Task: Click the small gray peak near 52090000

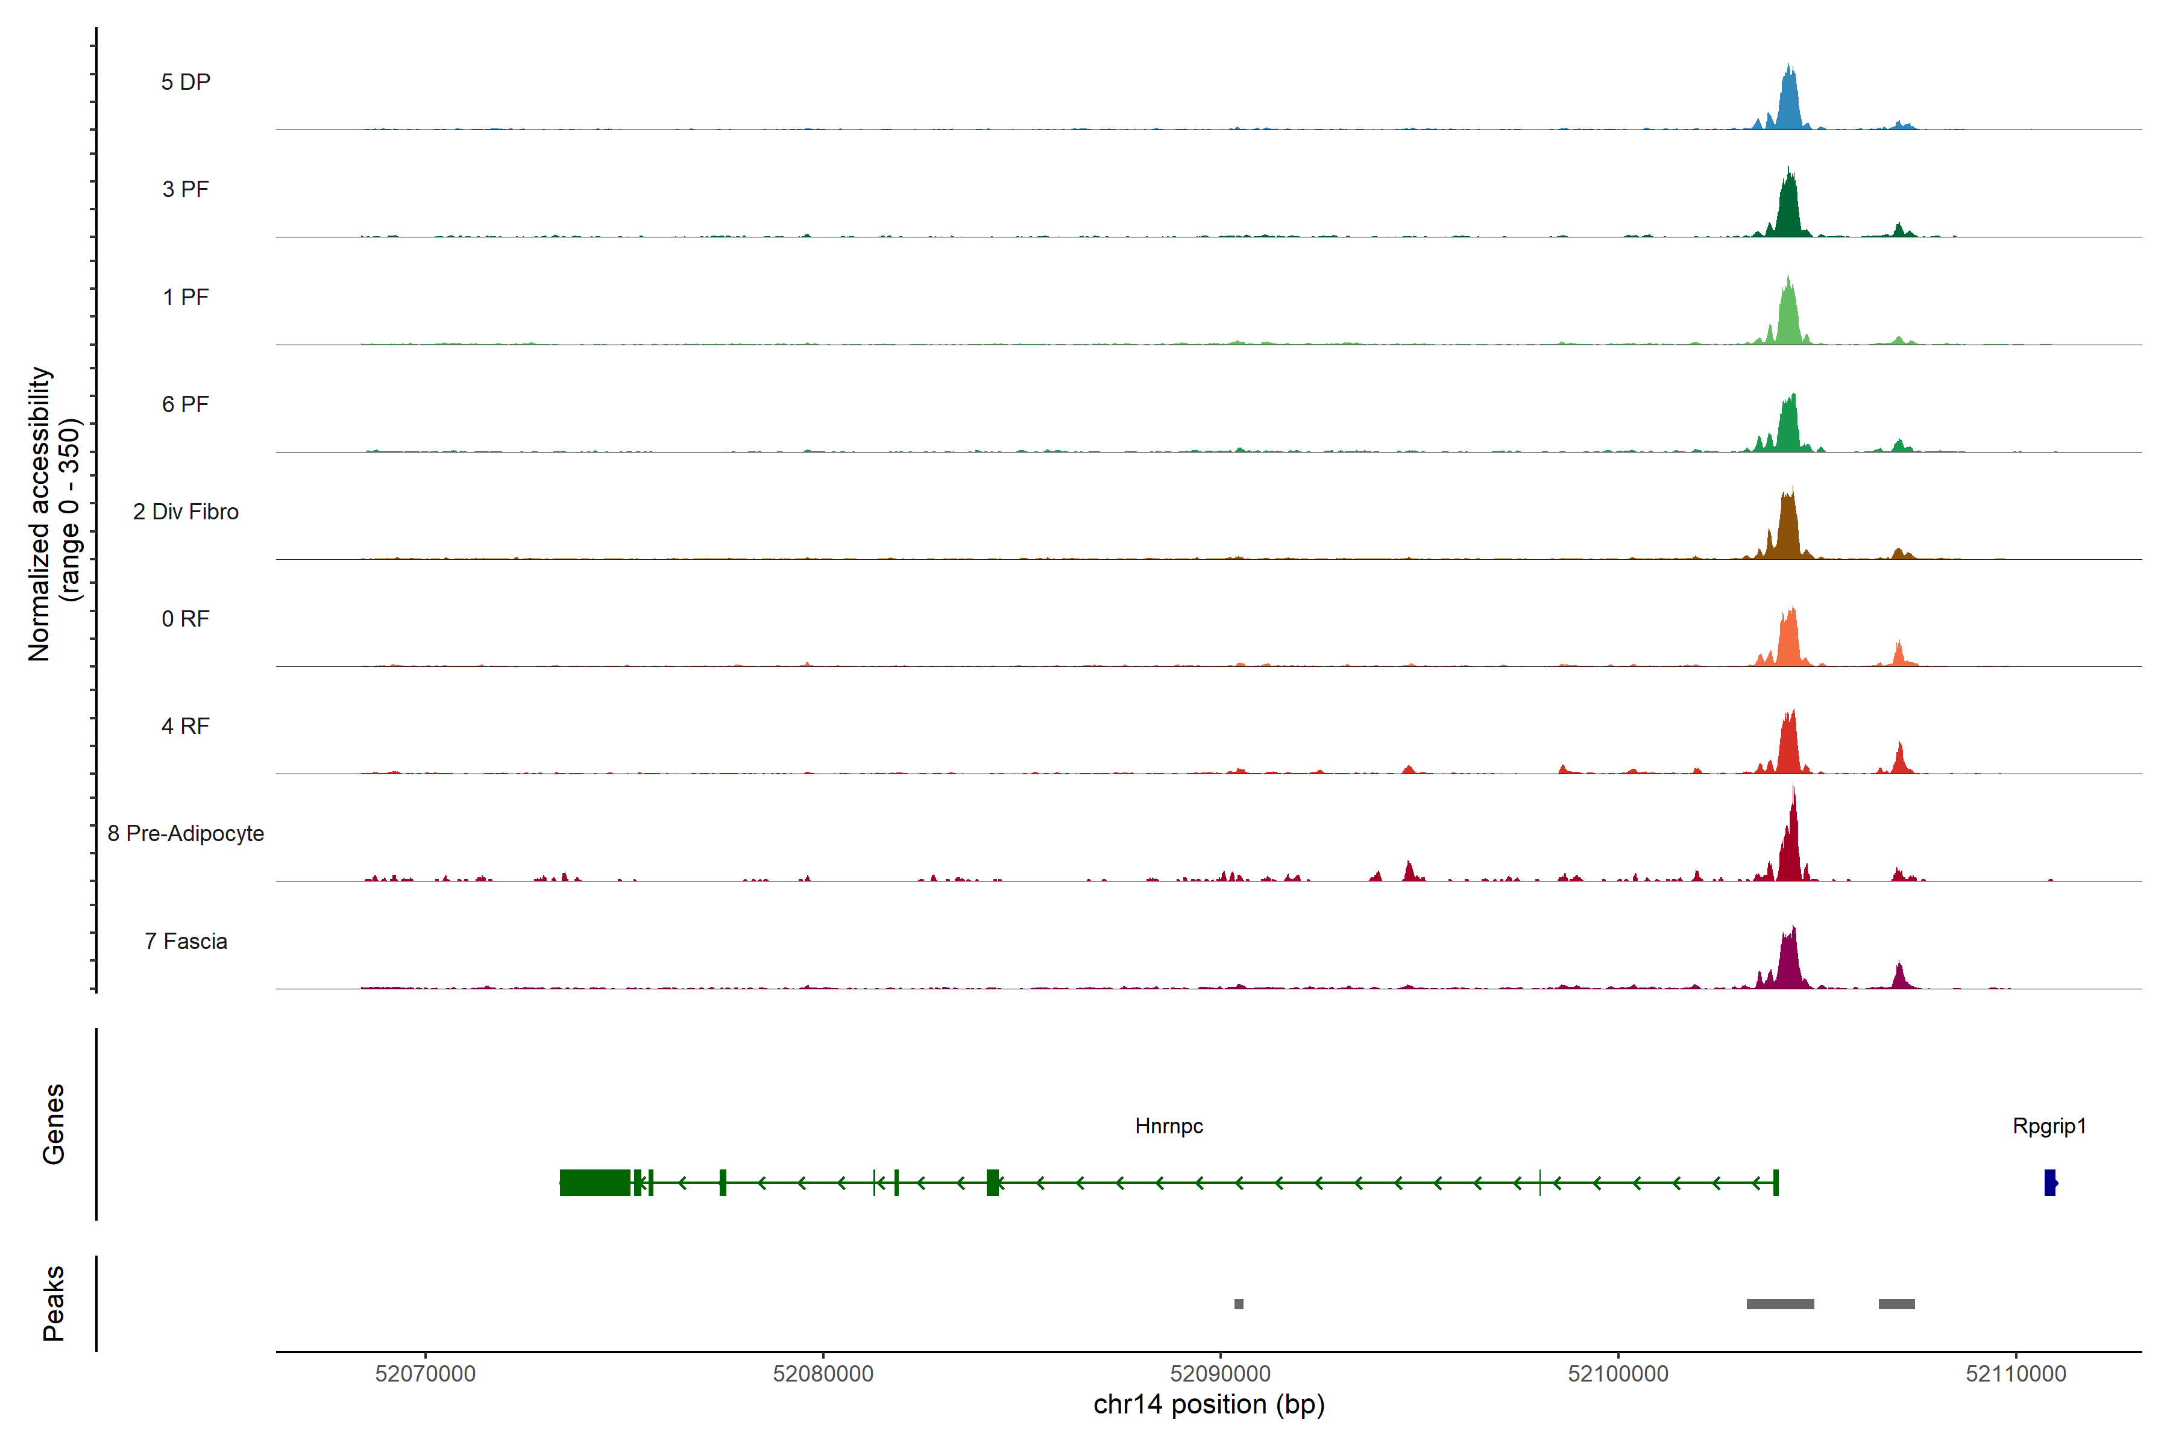Action: (1238, 1304)
